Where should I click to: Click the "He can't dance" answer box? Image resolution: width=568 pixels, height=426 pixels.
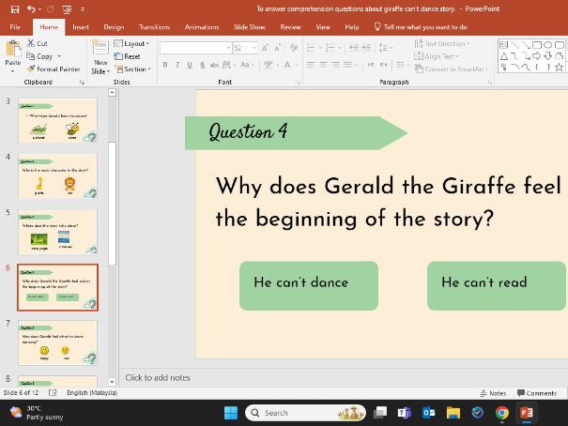pyautogui.click(x=309, y=284)
